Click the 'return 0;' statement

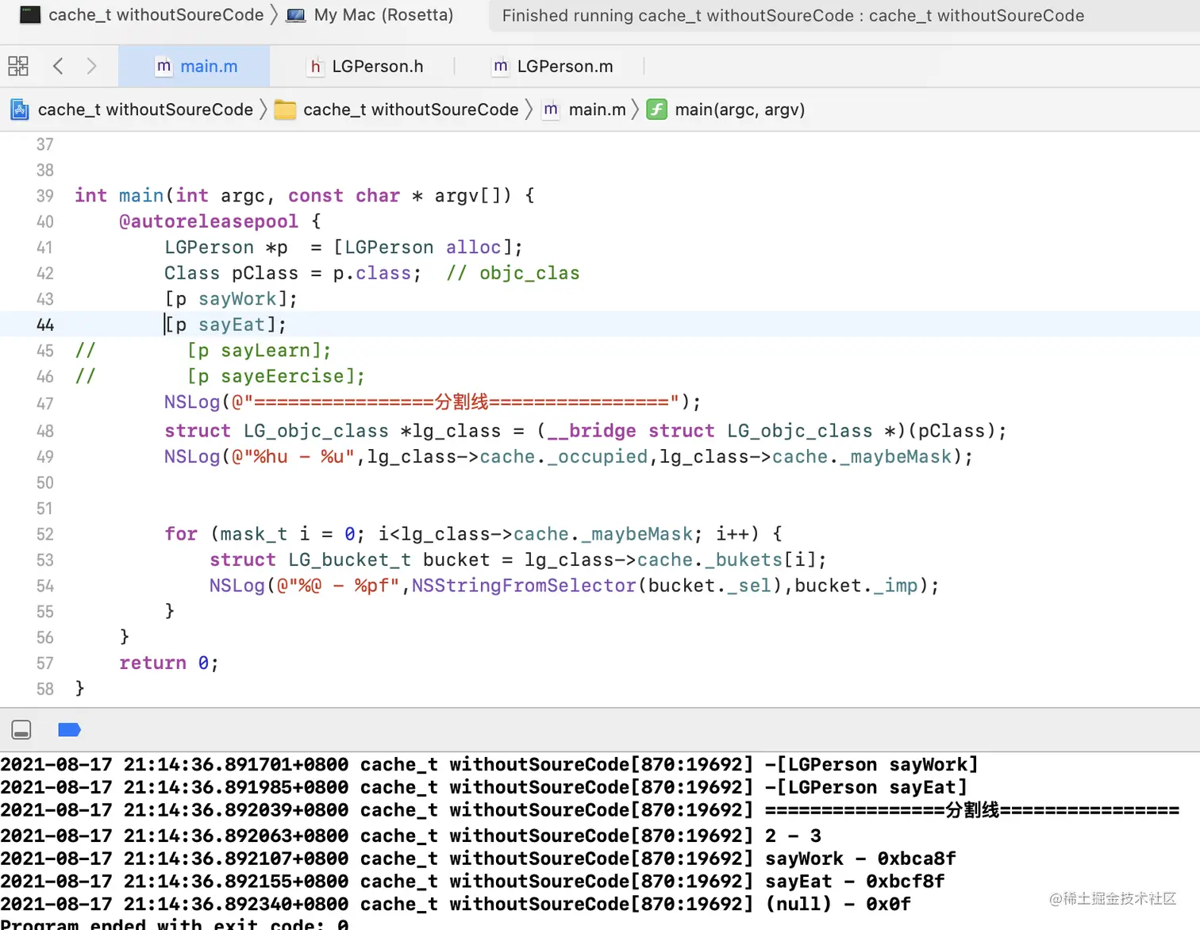click(169, 663)
